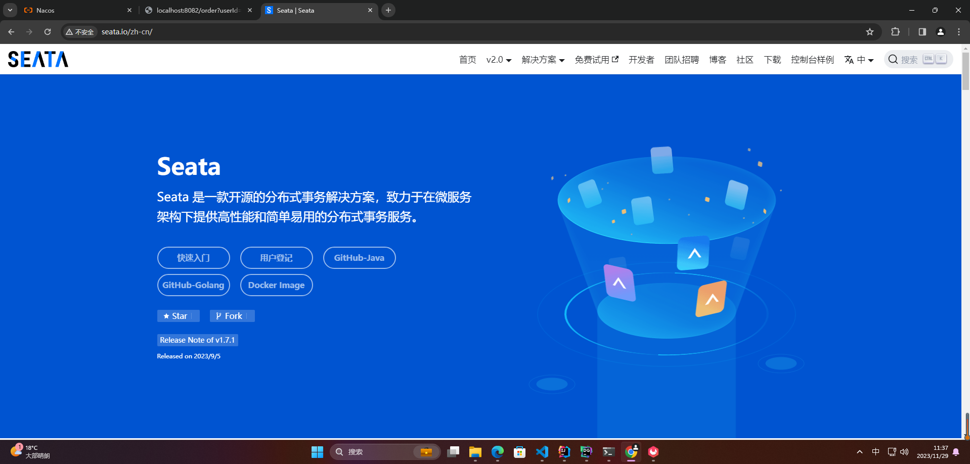Image resolution: width=970 pixels, height=464 pixels.
Task: Click the page vertical scrollbar thumb
Action: tap(965, 71)
